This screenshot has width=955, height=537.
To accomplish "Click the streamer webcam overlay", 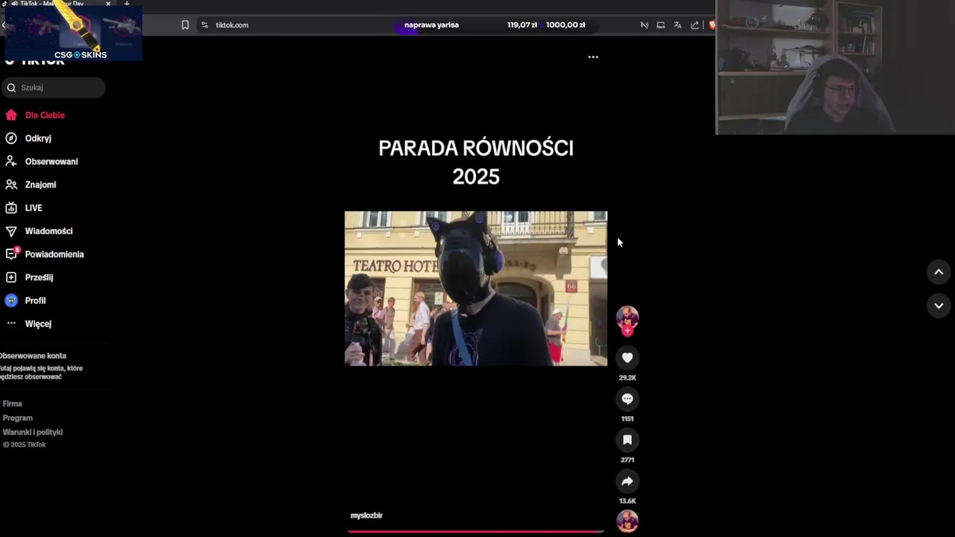I will tap(835, 67).
